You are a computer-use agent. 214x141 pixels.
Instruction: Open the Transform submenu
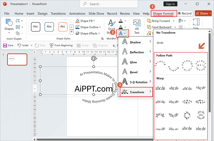point(136,92)
